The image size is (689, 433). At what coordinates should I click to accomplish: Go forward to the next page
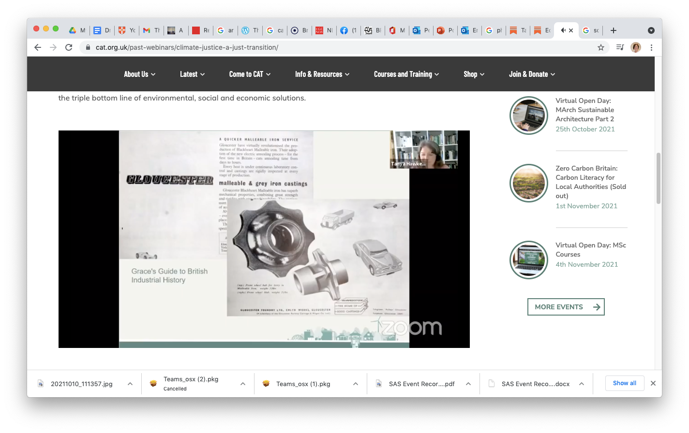(x=53, y=47)
